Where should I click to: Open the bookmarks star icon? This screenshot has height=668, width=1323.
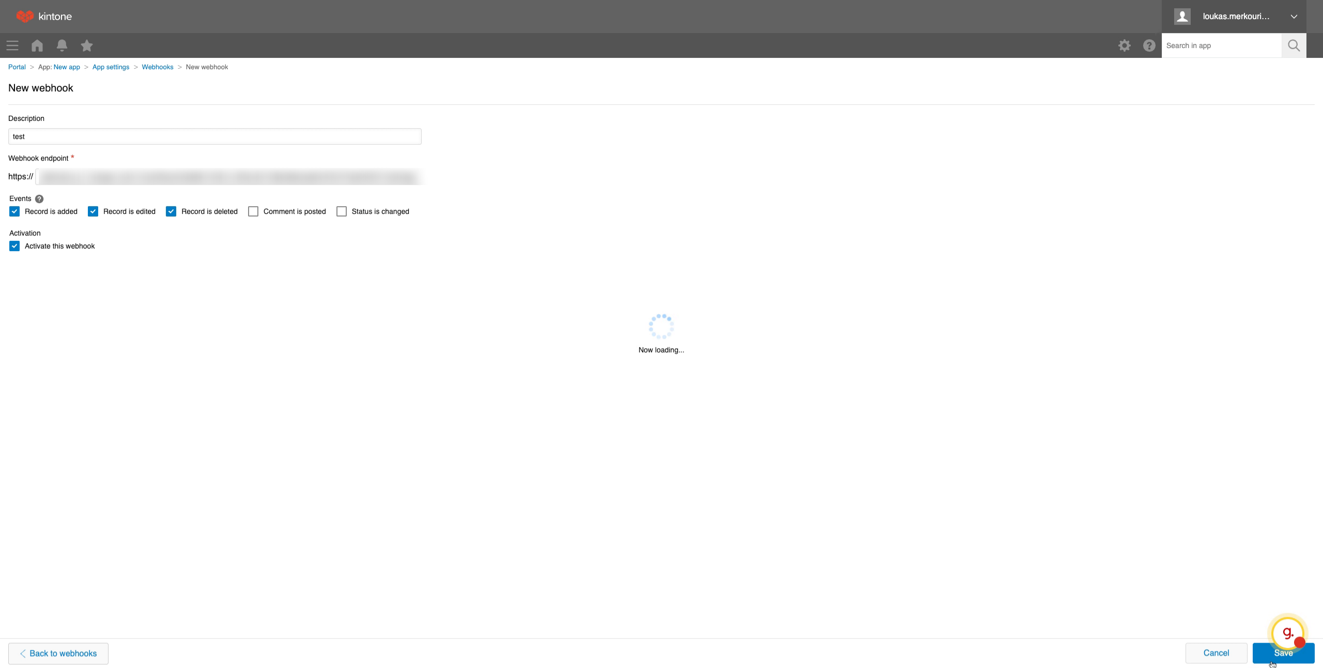pos(87,45)
